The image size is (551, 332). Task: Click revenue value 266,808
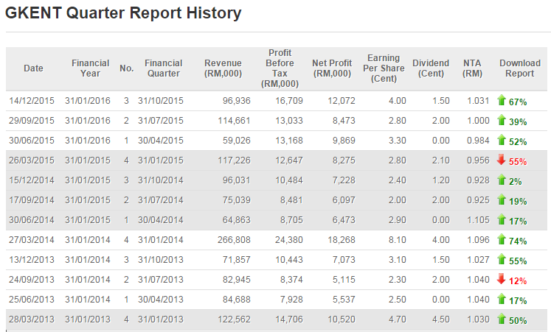click(x=234, y=240)
